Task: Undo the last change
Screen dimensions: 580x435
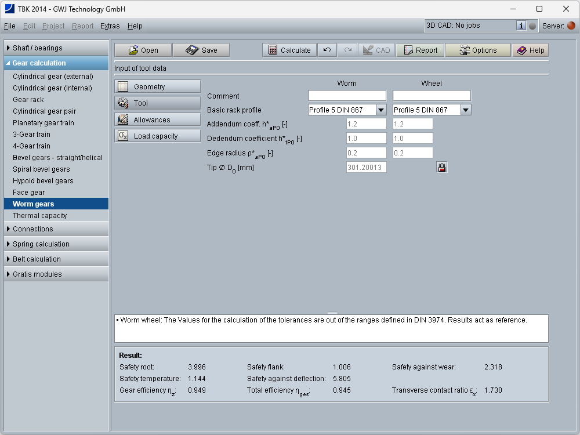Action: (327, 50)
